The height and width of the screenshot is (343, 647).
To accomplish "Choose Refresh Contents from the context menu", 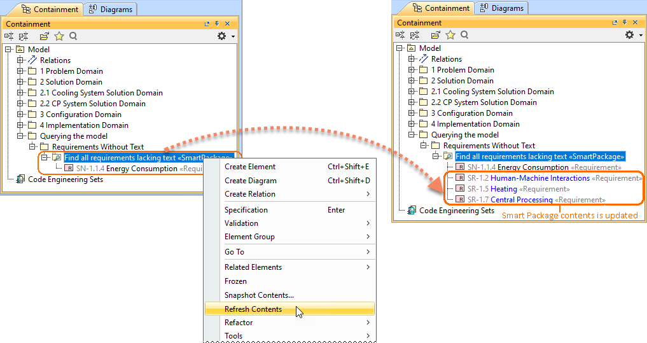I will coord(253,309).
